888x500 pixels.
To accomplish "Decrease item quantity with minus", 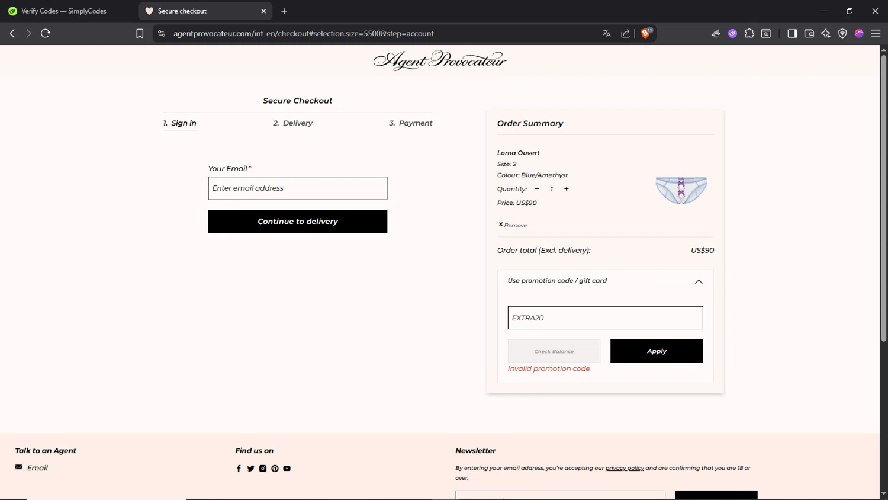I will tap(537, 189).
